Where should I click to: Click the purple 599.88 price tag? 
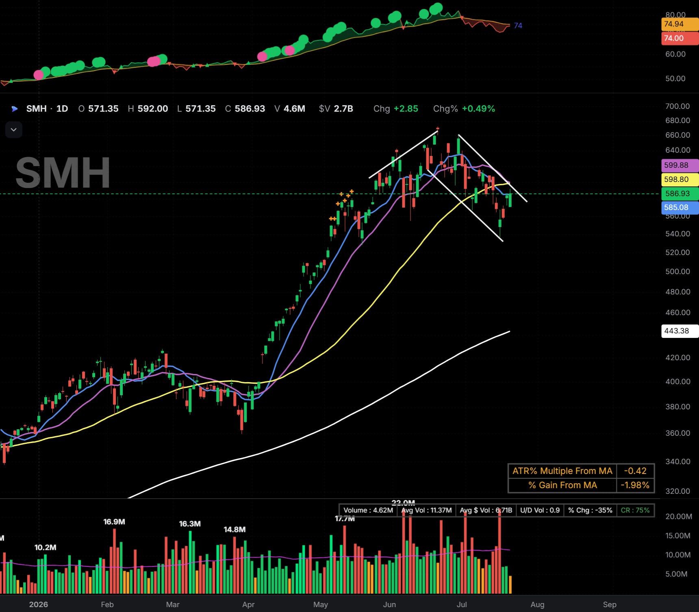point(680,165)
